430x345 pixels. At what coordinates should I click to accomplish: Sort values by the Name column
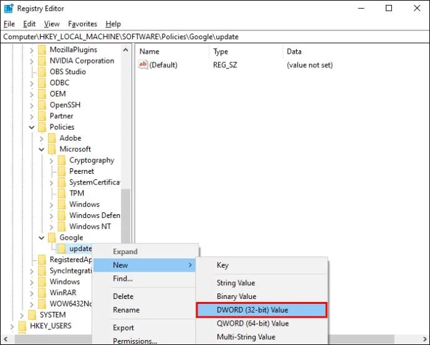(172, 52)
